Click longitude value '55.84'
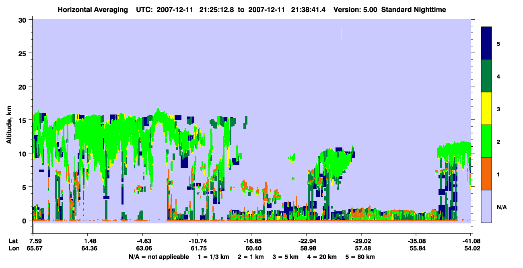The width and height of the screenshot is (523, 268). tap(417, 248)
